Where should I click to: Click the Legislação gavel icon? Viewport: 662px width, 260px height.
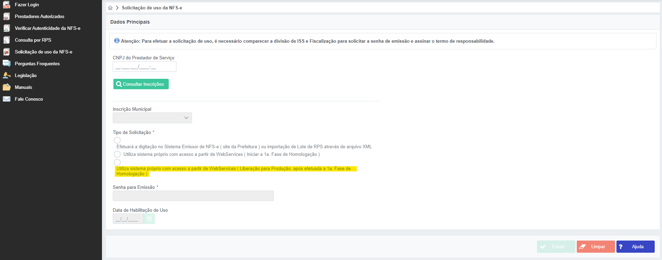(x=7, y=75)
